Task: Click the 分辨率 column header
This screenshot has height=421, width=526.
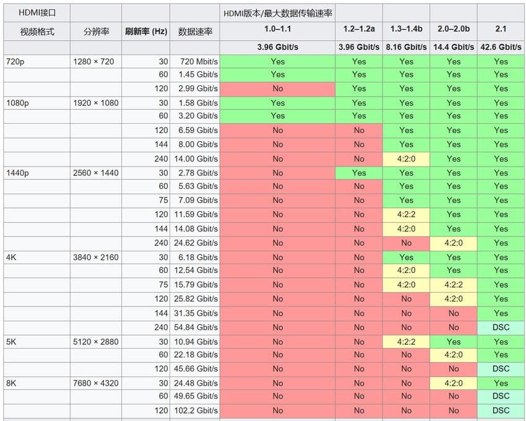Action: (96, 32)
